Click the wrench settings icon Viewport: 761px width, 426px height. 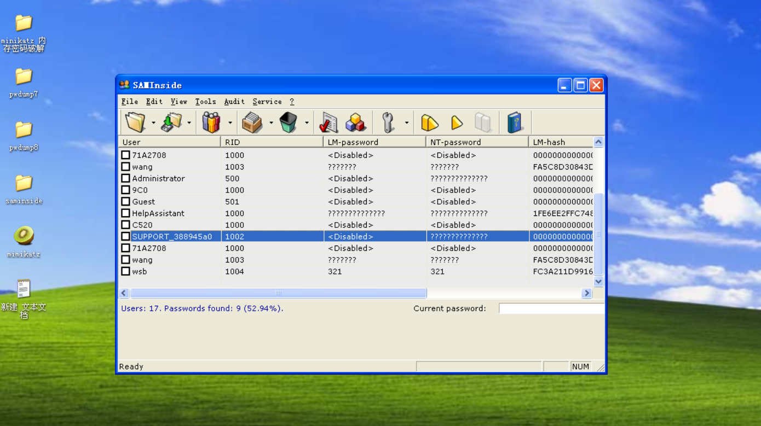pyautogui.click(x=388, y=122)
